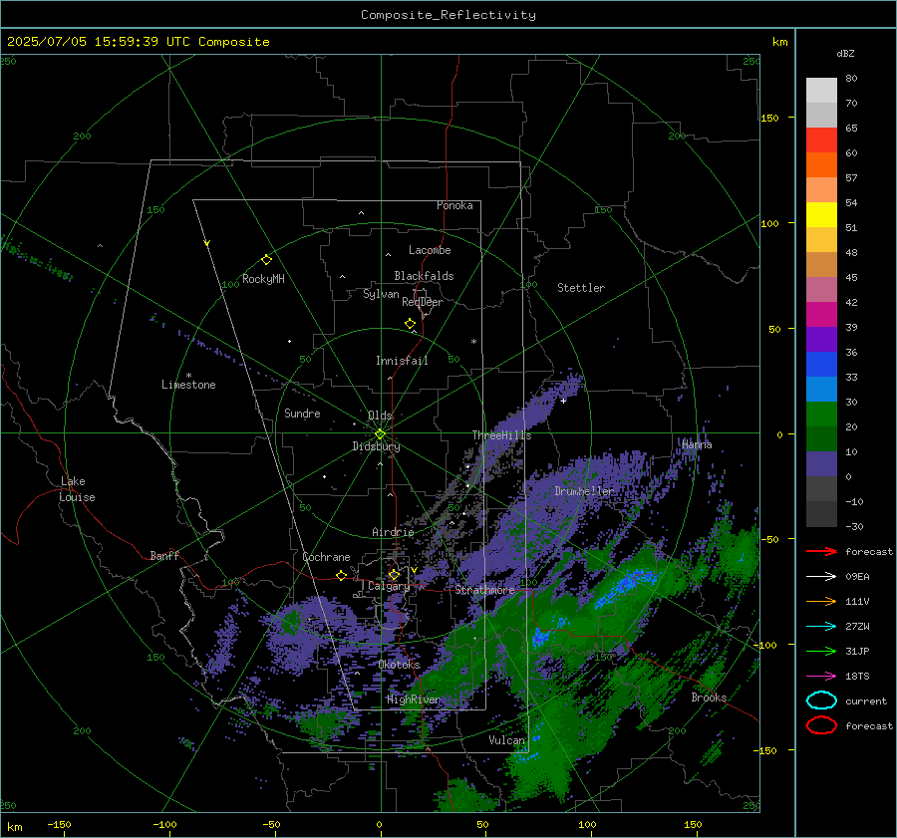Click the Lake Louise label

click(77, 489)
